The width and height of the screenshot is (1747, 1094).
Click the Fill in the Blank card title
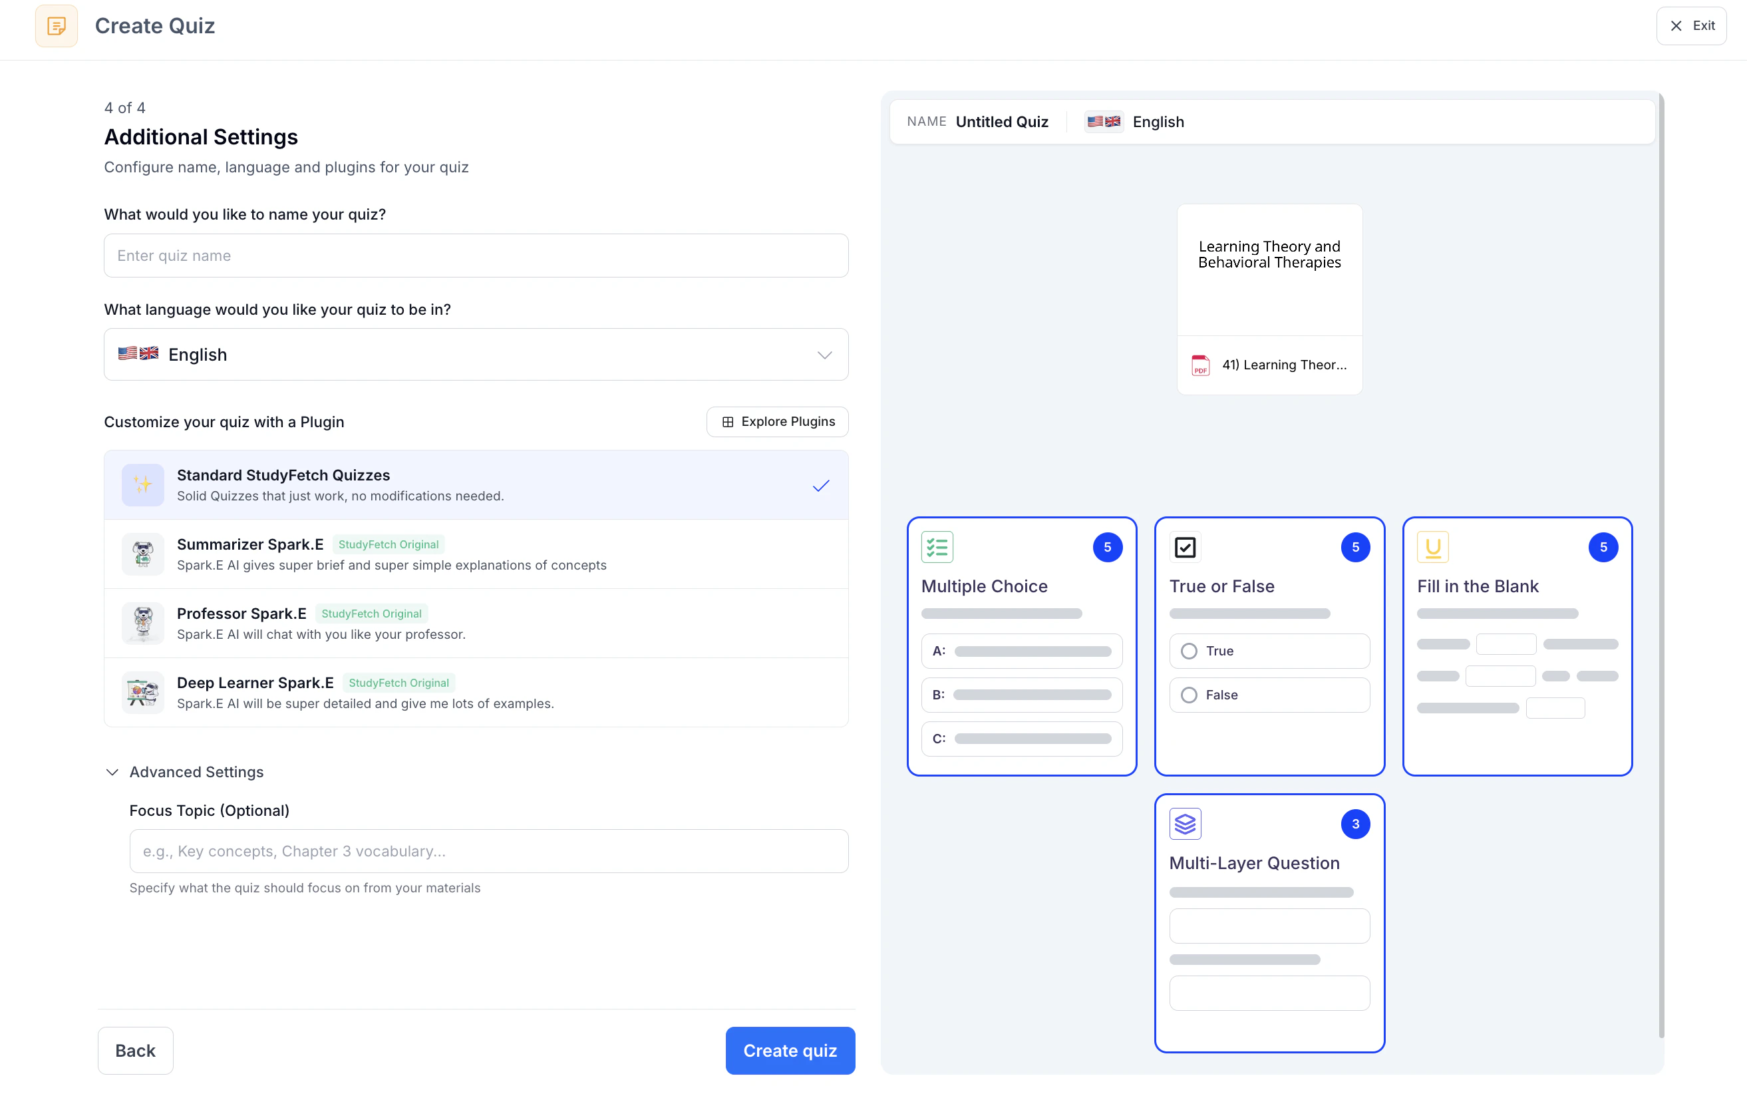[x=1477, y=586]
